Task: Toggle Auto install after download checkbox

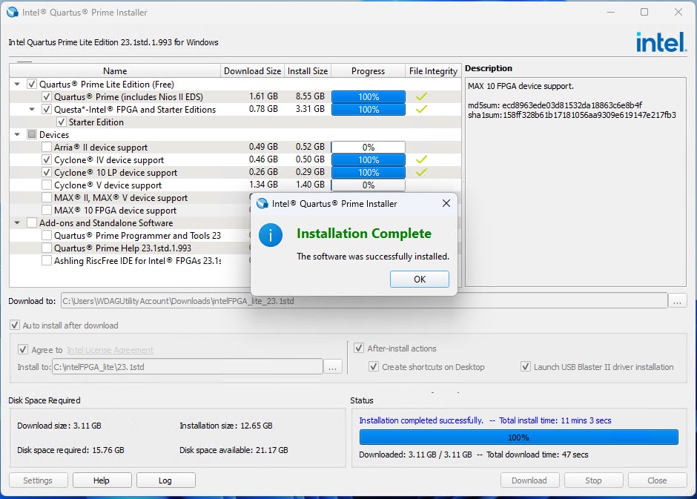Action: click(15, 325)
